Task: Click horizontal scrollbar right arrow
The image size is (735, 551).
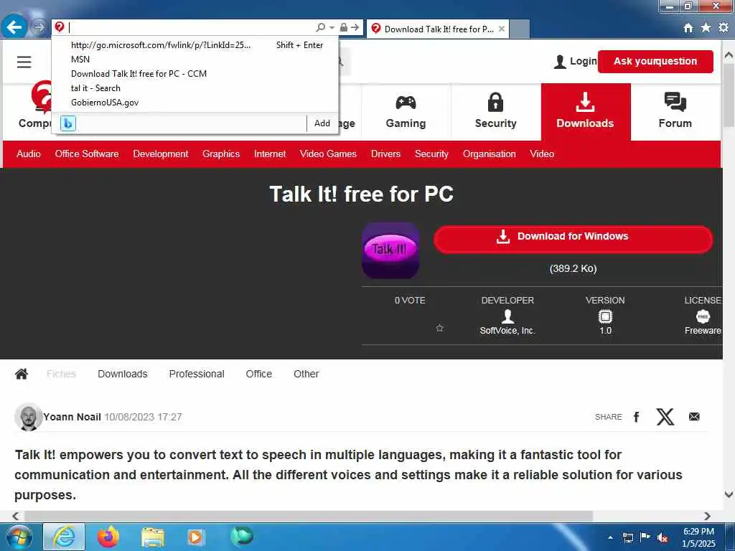Action: (x=707, y=516)
